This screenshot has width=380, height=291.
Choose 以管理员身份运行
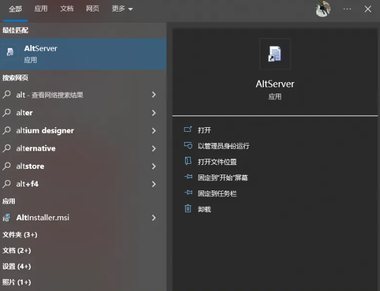point(224,146)
